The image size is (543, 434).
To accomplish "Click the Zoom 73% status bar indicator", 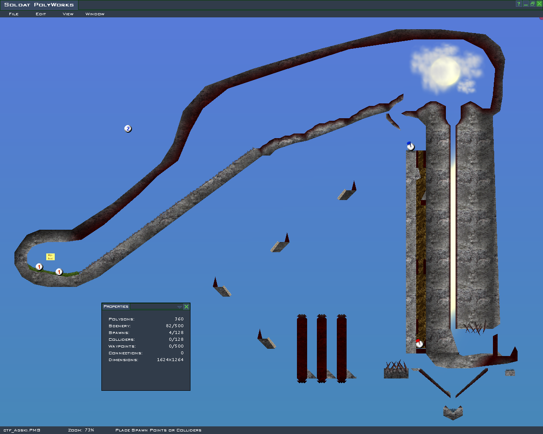I will [81, 430].
